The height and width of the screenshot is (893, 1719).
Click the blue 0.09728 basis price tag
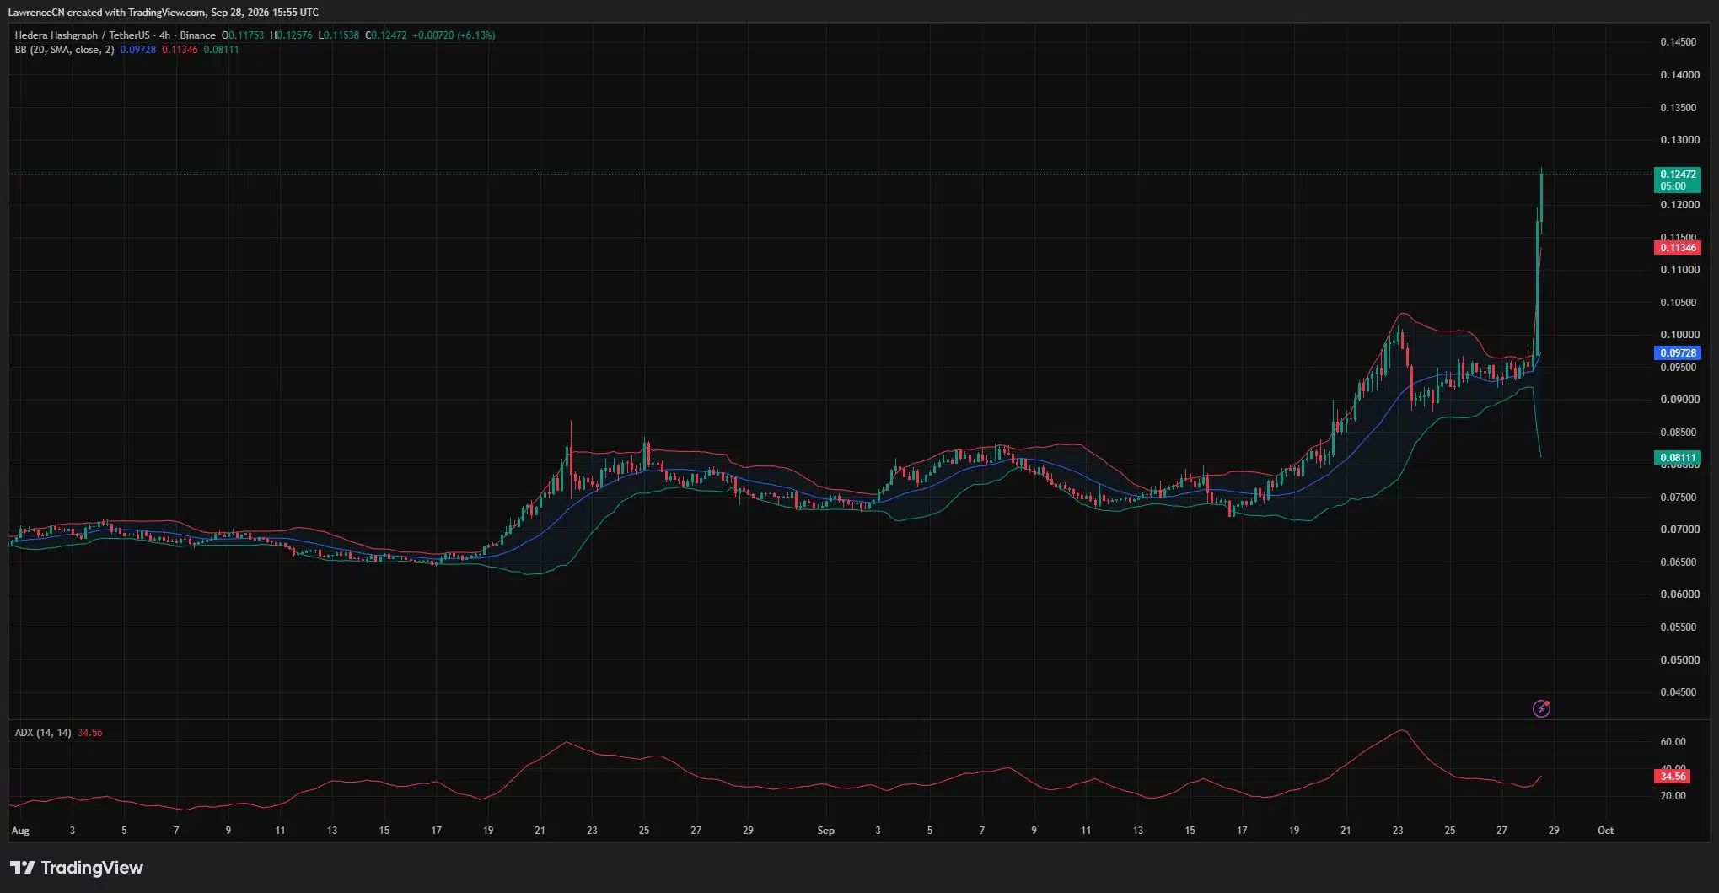(1677, 353)
